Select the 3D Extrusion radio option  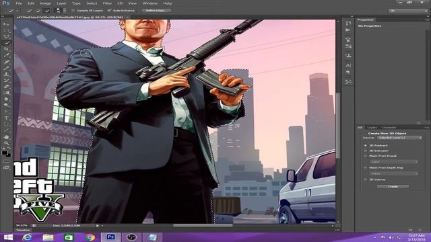coord(365,151)
